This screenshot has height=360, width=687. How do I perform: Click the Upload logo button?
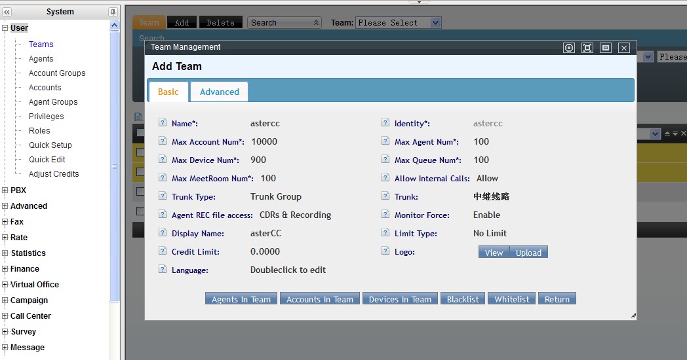coord(528,253)
